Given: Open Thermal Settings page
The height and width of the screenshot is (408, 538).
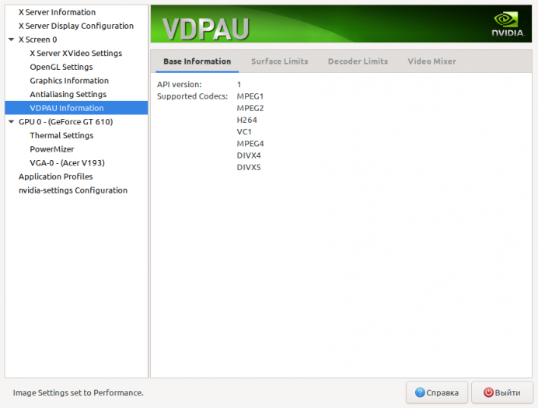Looking at the screenshot, I should tap(61, 136).
